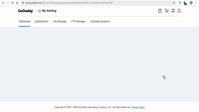
Task: Open the first browser extension icon
Action: coord(180,3)
